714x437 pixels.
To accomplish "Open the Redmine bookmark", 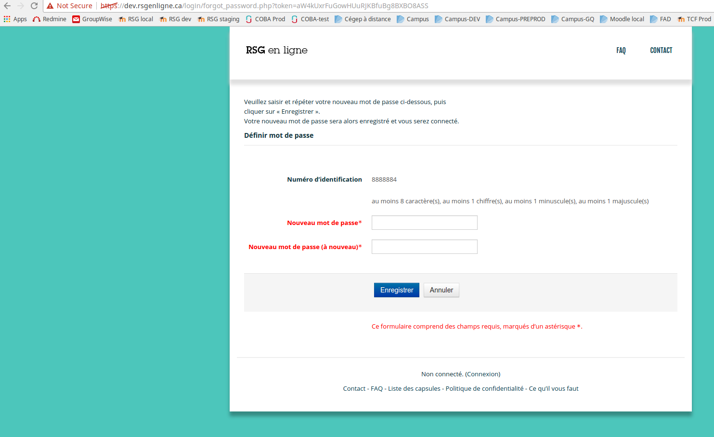I will 49,19.
